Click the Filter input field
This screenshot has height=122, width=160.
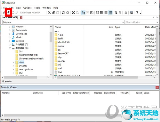pos(140,22)
